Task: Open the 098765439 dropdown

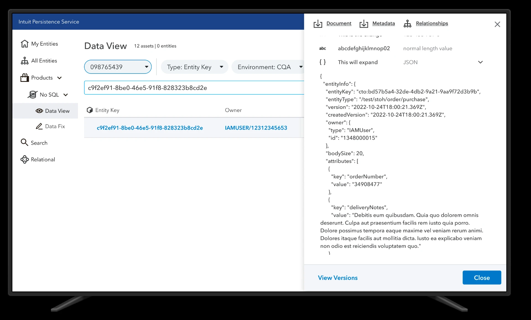Action: pyautogui.click(x=118, y=67)
